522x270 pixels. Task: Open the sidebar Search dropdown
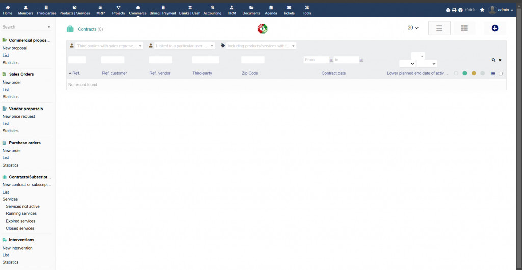(27, 27)
